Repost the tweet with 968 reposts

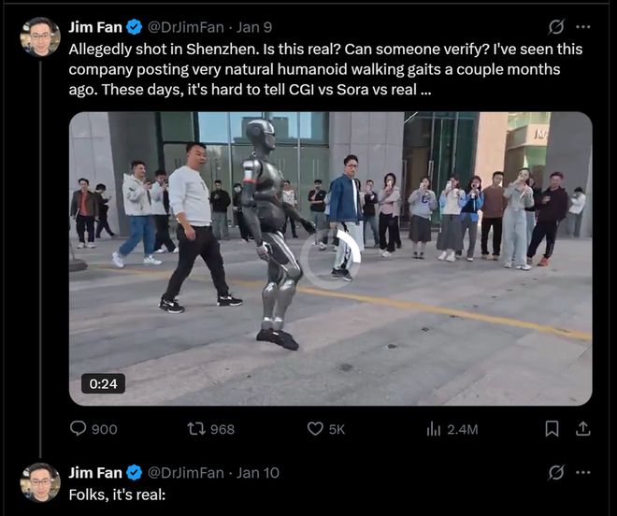point(197,429)
